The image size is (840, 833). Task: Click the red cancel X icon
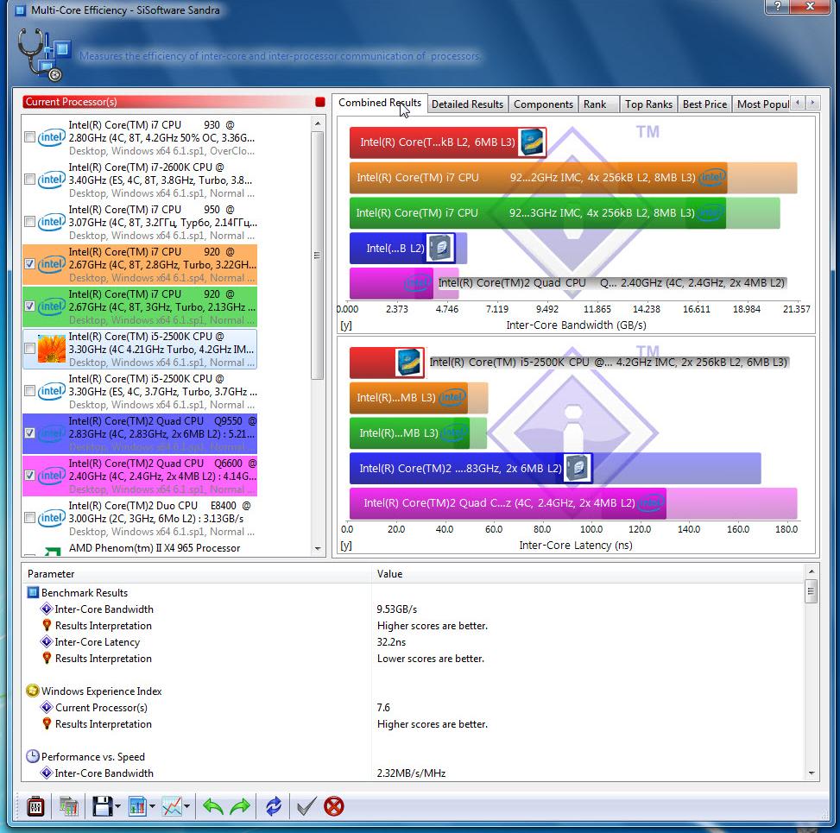click(x=334, y=806)
